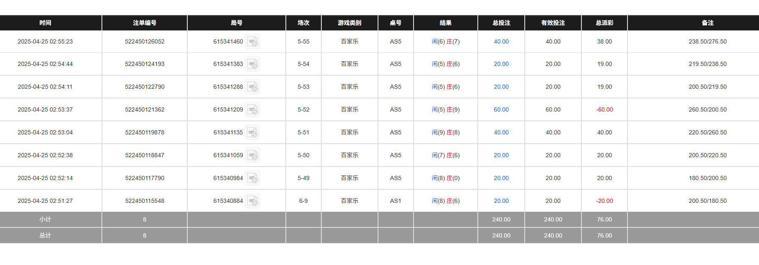Open video replay for round 615340984

tap(253, 178)
